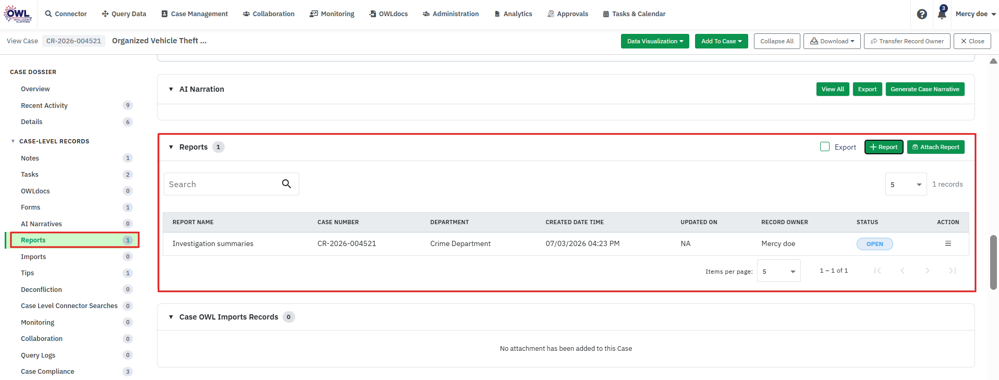This screenshot has width=999, height=380.
Task: Open the help question mark icon
Action: pos(922,14)
